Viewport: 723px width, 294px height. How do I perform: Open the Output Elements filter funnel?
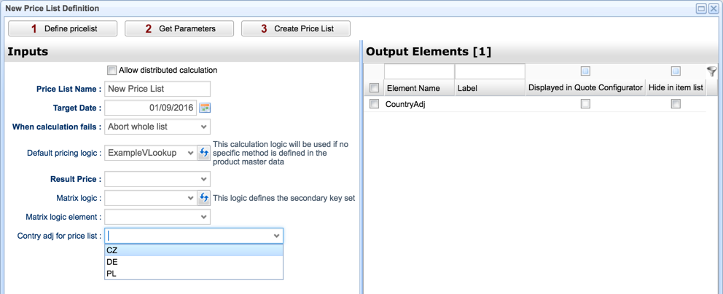(x=711, y=71)
